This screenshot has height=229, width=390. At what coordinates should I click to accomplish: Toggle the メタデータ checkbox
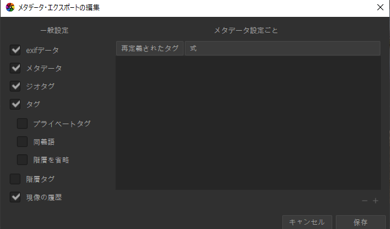click(15, 68)
